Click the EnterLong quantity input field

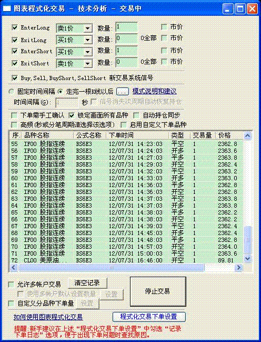(127, 27)
